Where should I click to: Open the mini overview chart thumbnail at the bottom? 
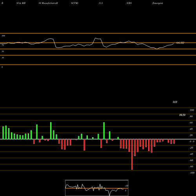click(x=97, y=188)
